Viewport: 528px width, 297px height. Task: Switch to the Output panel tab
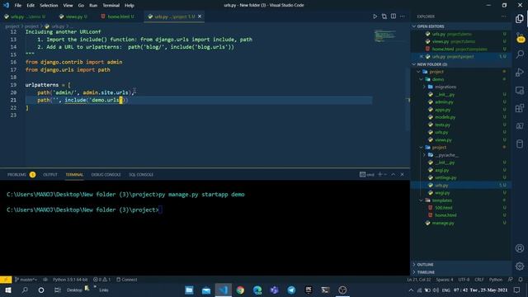pos(50,174)
